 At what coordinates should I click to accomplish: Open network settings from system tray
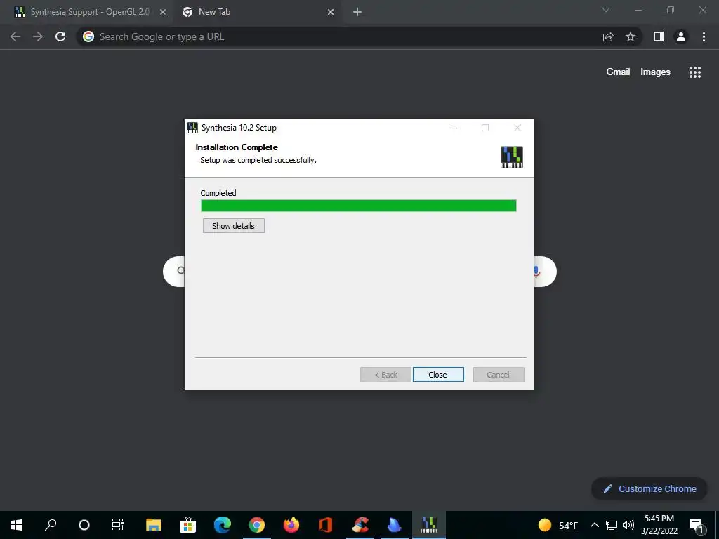612,525
